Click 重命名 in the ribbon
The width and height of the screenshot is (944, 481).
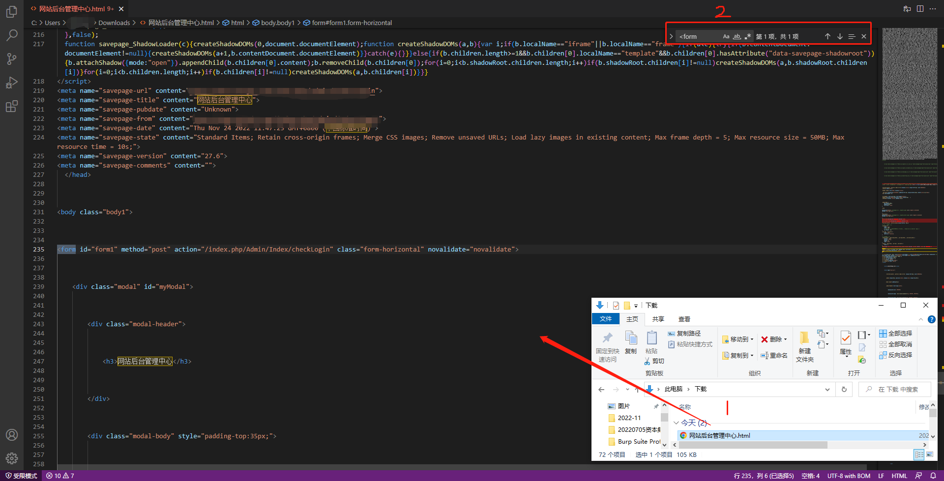pos(774,355)
